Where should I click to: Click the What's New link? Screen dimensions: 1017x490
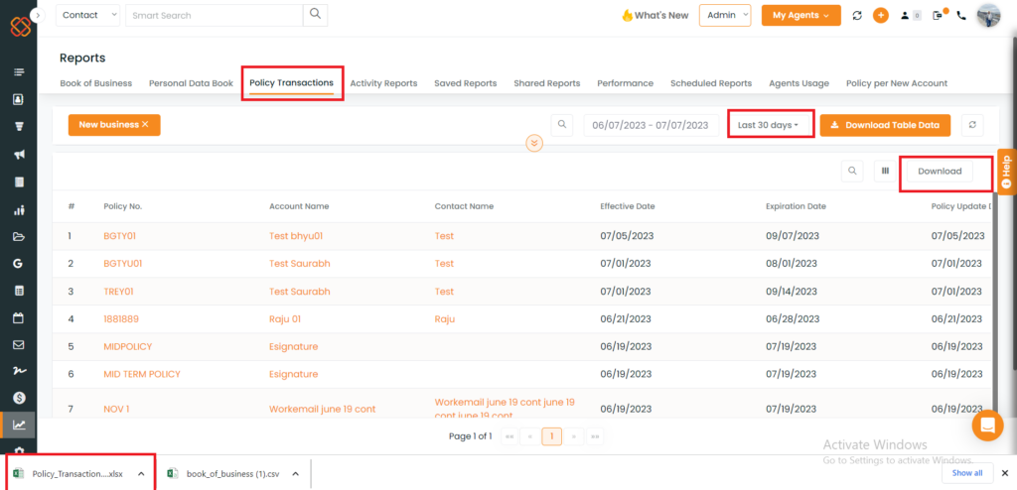pos(655,15)
